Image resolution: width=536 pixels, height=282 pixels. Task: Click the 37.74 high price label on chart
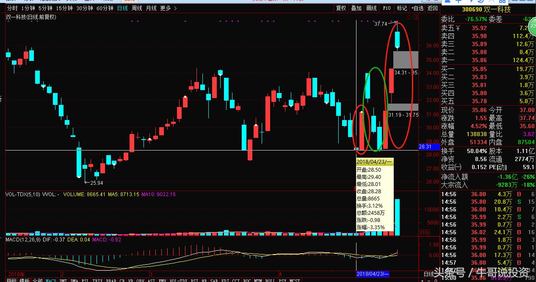click(x=381, y=24)
